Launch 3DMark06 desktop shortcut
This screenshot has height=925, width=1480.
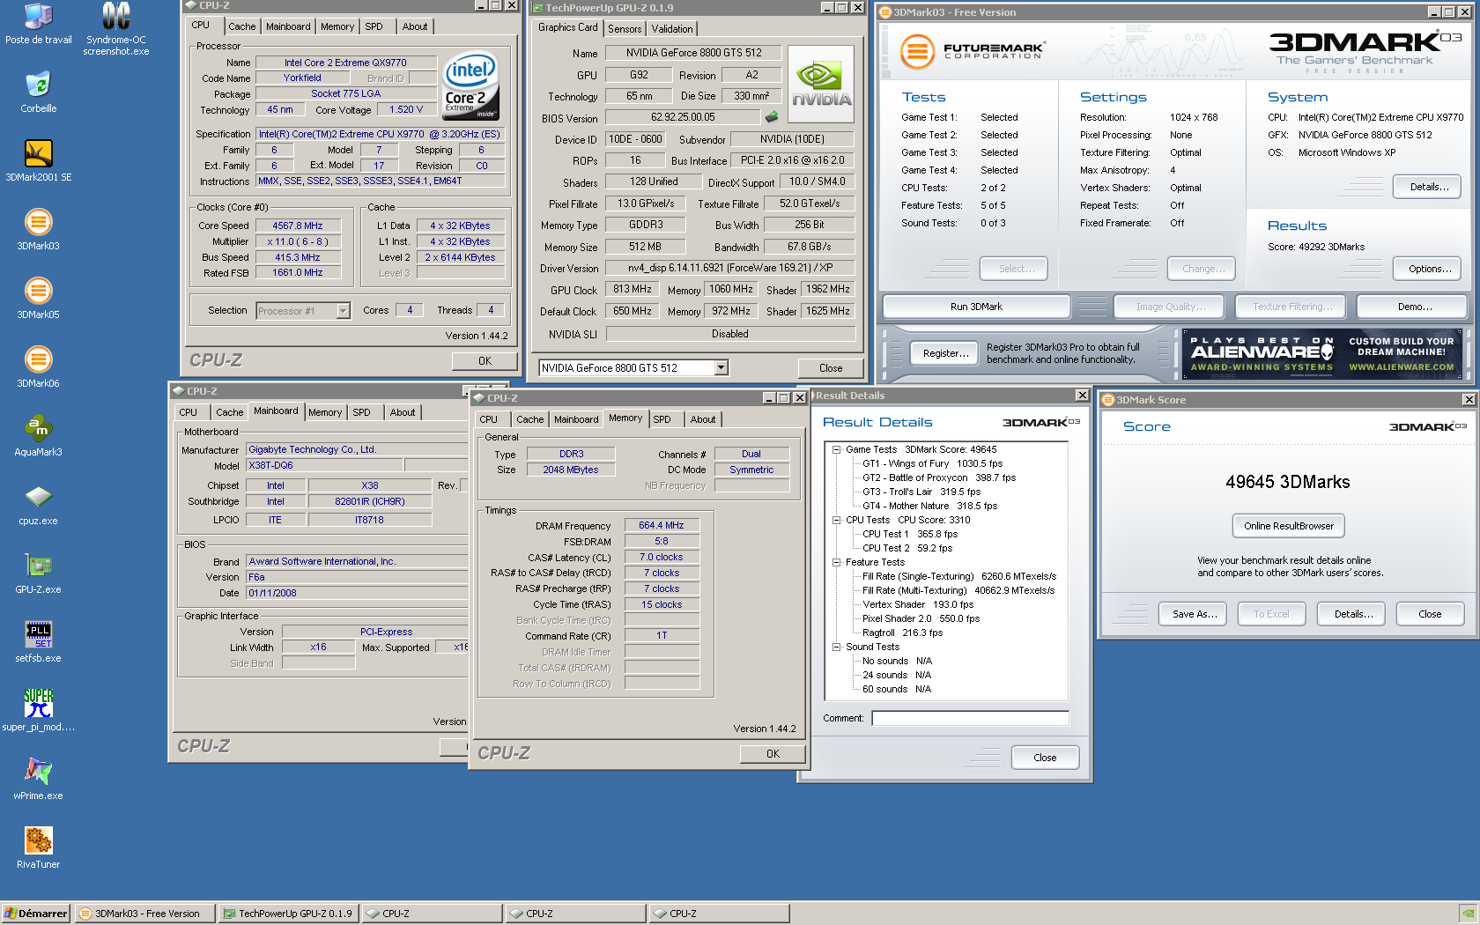click(x=38, y=367)
